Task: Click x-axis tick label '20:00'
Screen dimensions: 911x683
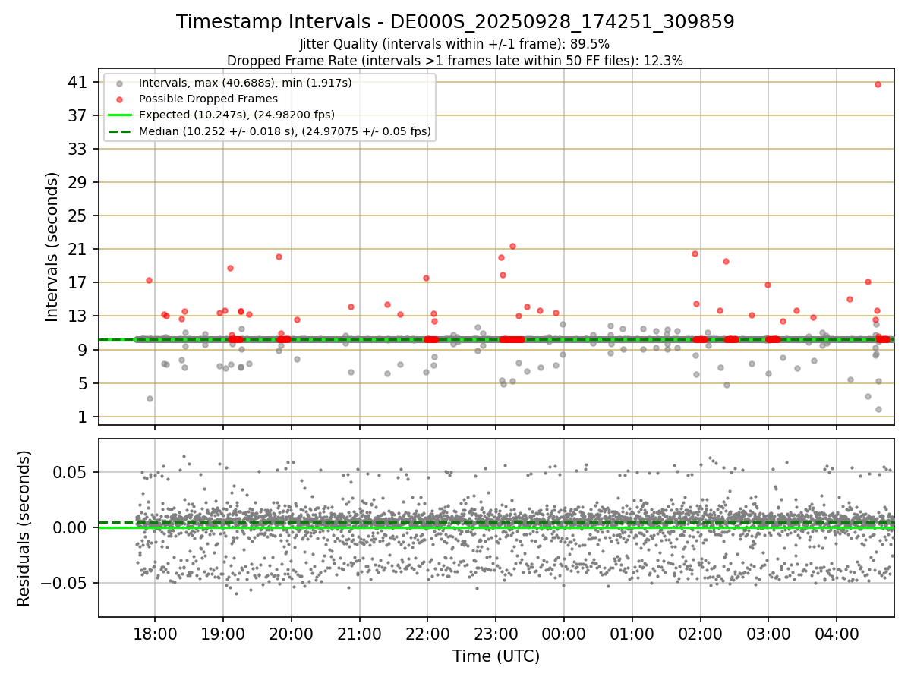Action: [291, 633]
